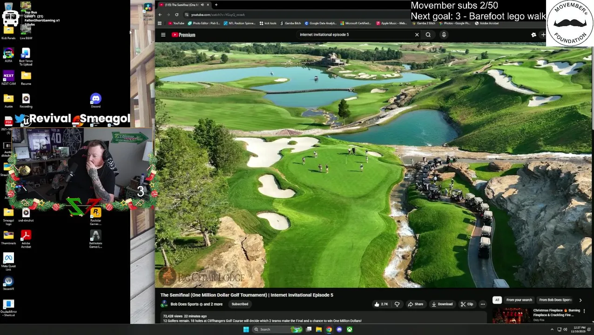Open the Discord desktop shortcut
This screenshot has width=594, height=335.
click(x=95, y=100)
